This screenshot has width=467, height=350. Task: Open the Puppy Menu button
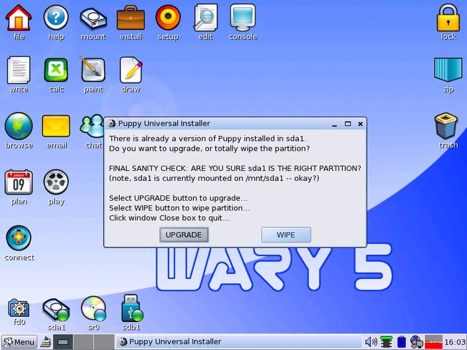(x=19, y=342)
